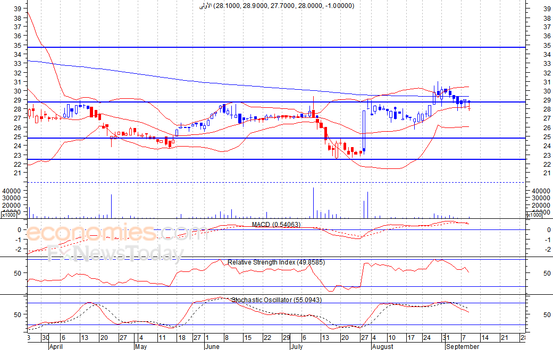Click the September month label

(x=463, y=346)
